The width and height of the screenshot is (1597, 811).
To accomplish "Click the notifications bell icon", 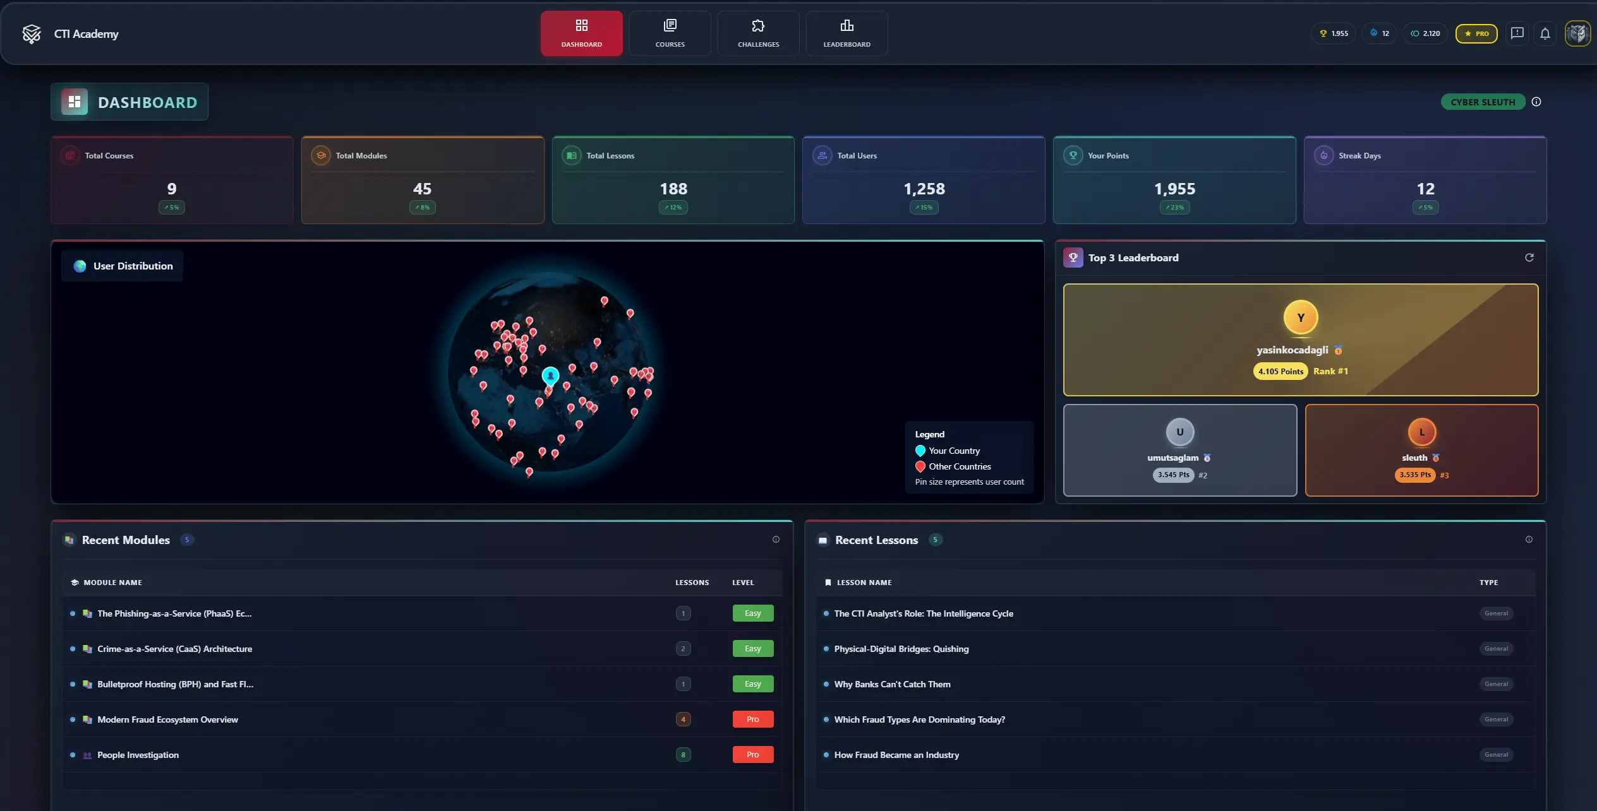I will pos(1545,33).
